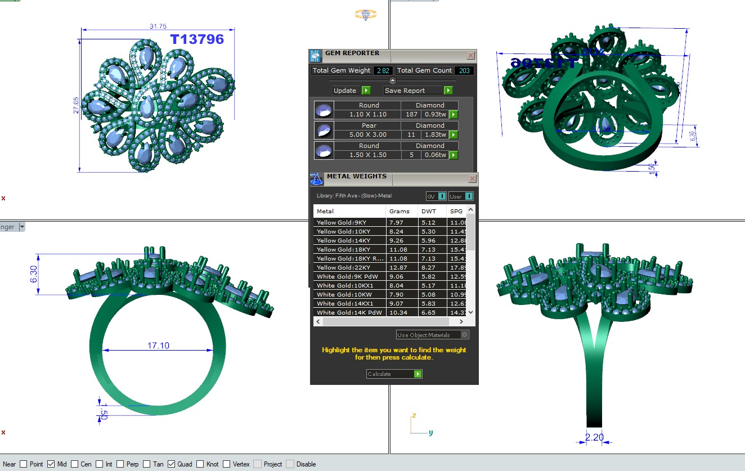
Task: Click green arrow for Round 1.50 row
Action: [x=453, y=155]
